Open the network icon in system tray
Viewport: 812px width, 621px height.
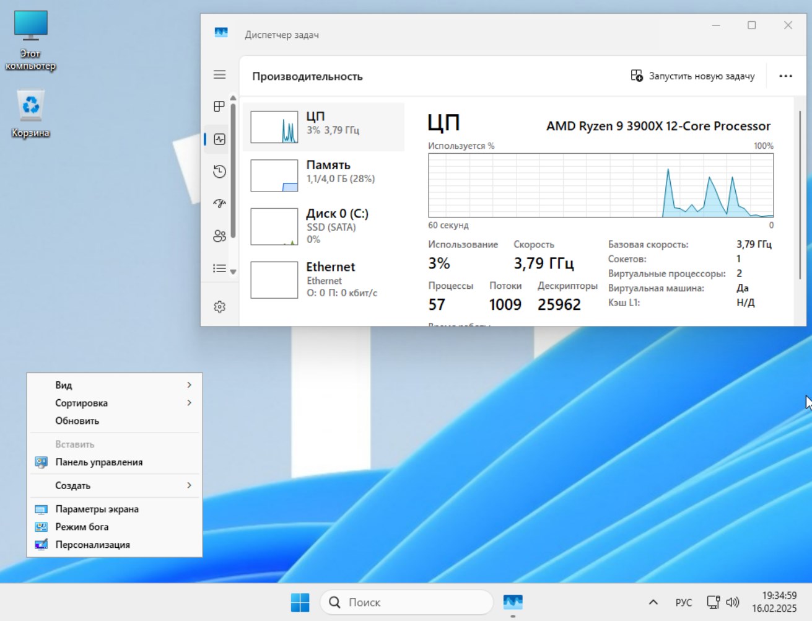click(x=713, y=602)
